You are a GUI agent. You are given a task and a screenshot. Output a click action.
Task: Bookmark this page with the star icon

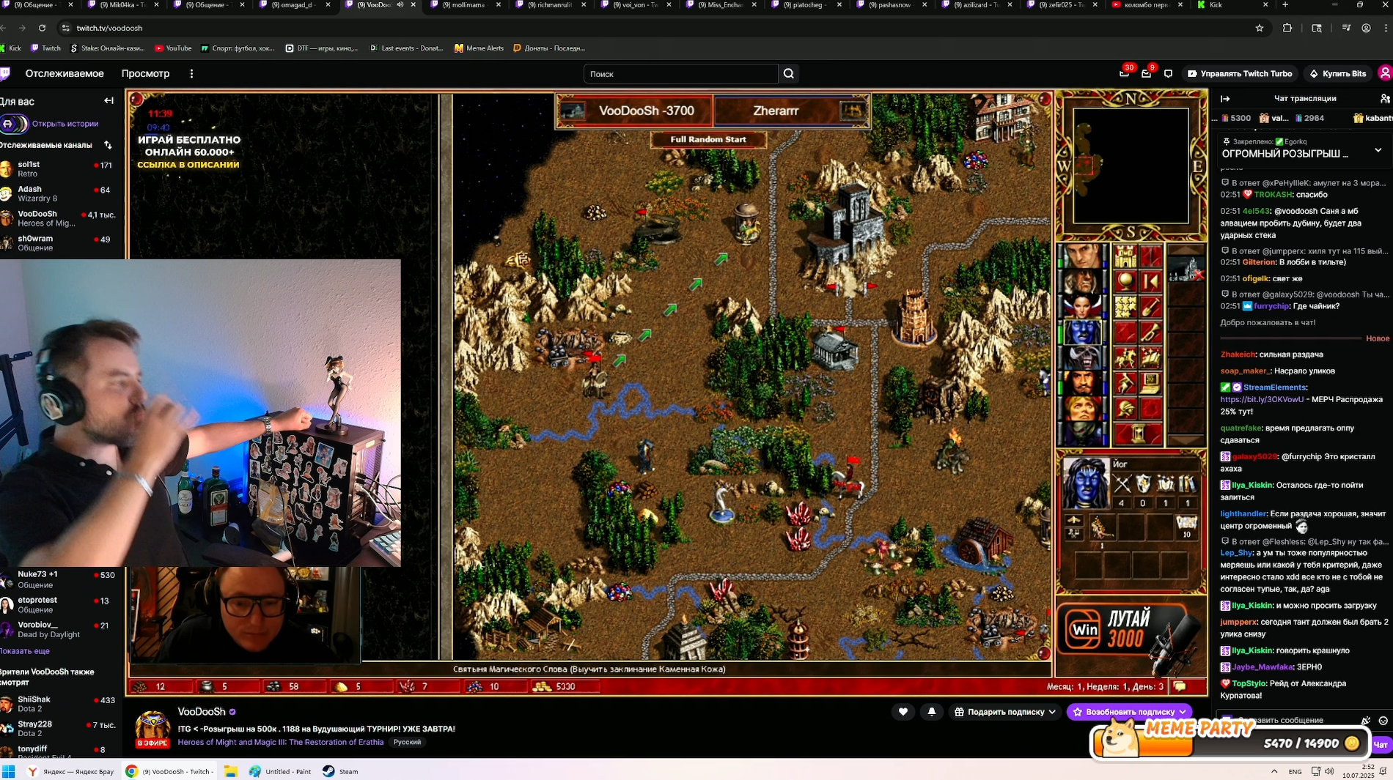click(1260, 28)
